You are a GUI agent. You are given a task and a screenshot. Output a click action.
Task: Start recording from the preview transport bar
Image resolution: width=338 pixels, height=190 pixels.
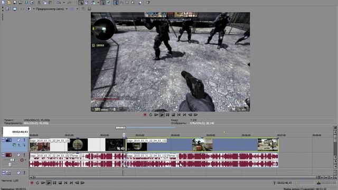pos(145,115)
